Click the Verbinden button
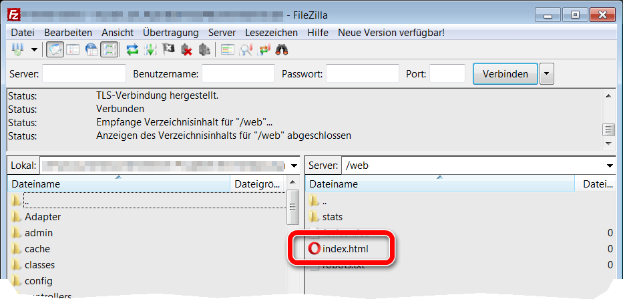This screenshot has width=623, height=301. click(x=505, y=74)
